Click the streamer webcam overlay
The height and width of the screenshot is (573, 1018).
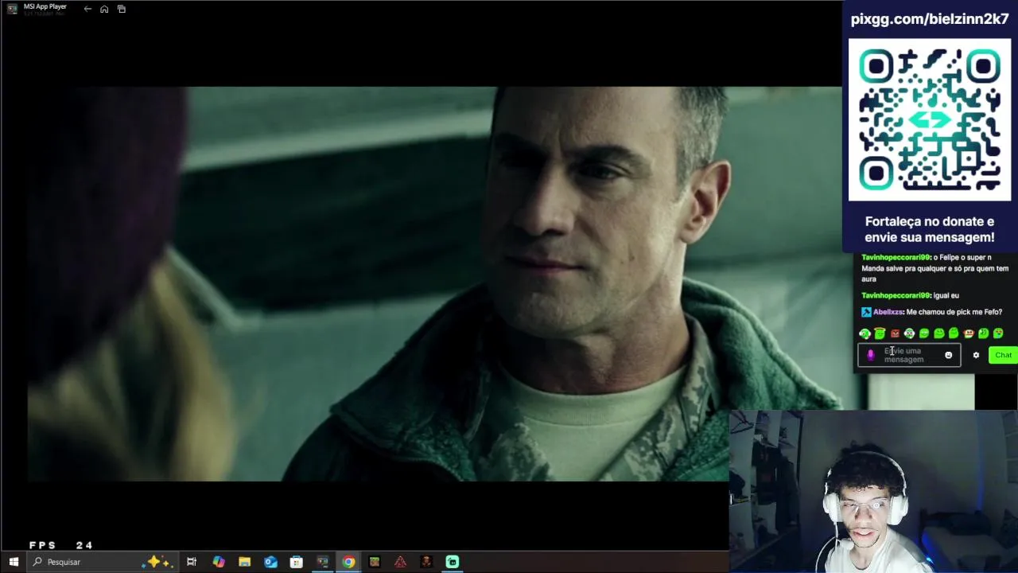point(873,491)
